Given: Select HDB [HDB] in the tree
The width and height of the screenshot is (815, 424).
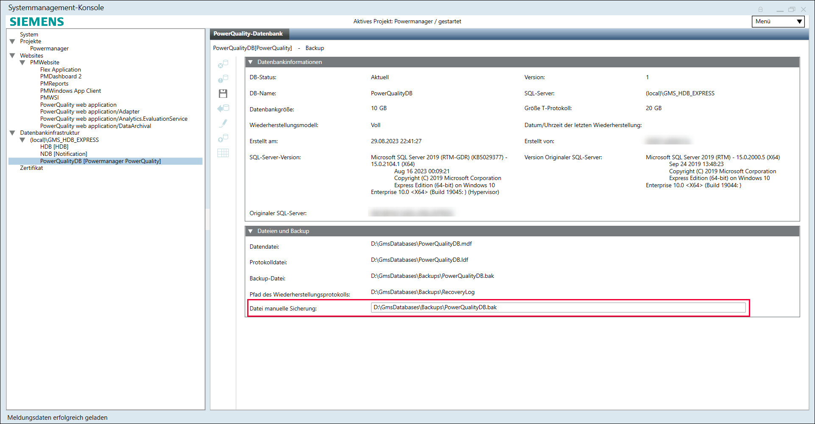Looking at the screenshot, I should click(54, 147).
